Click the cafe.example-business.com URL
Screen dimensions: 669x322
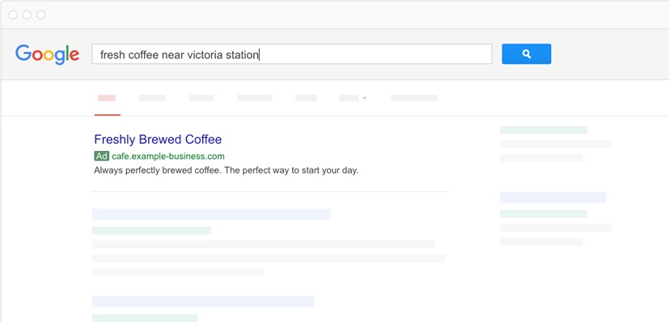[168, 157]
